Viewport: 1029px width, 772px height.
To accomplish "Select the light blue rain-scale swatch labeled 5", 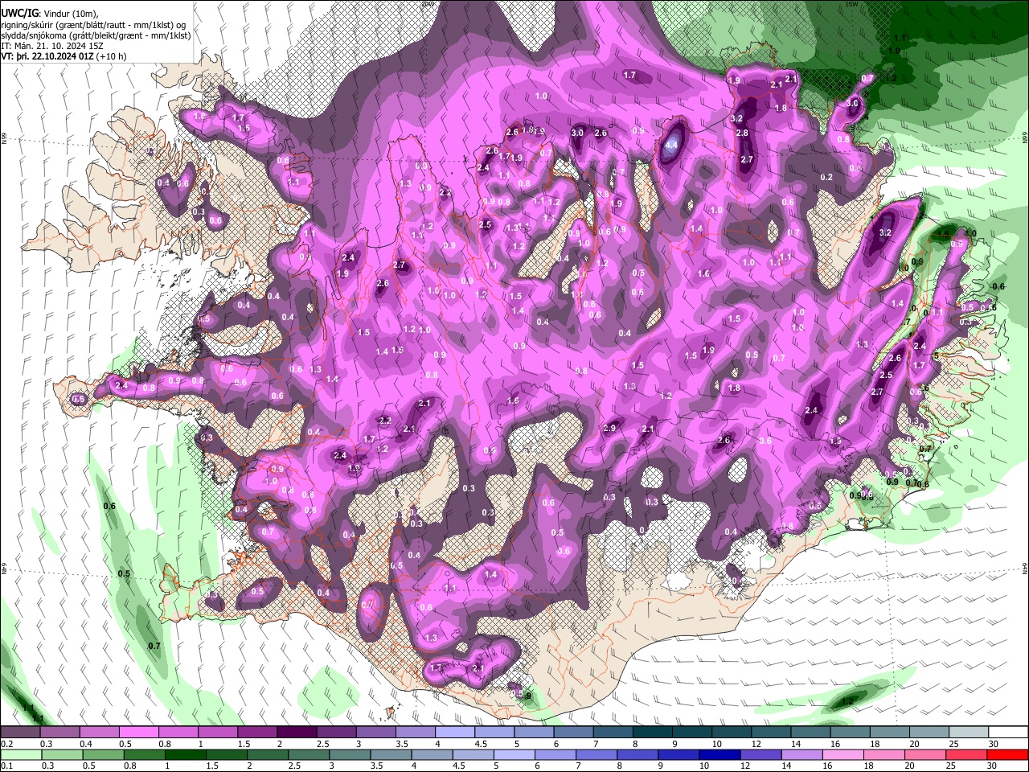I will coord(514,754).
